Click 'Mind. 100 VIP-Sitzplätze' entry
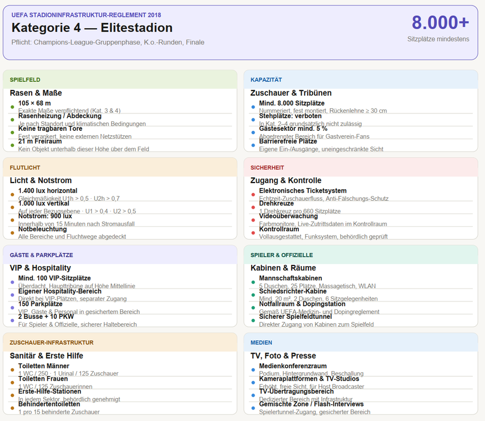485x421 pixels. click(54, 278)
